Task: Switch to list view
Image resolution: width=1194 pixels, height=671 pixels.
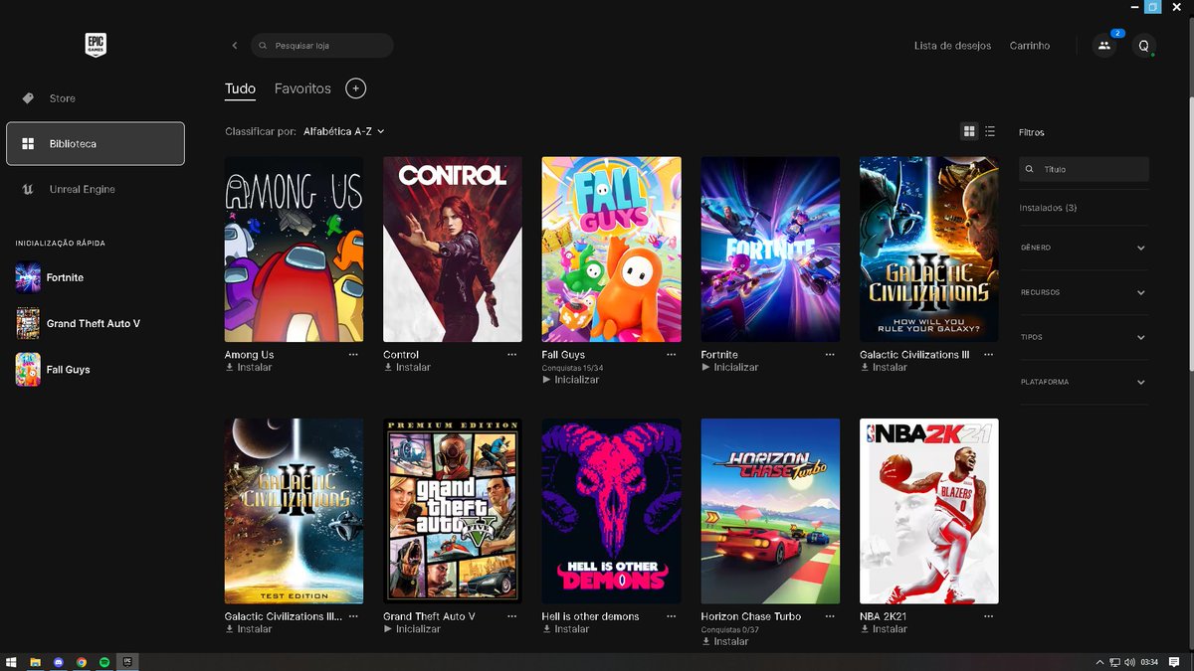Action: [990, 131]
